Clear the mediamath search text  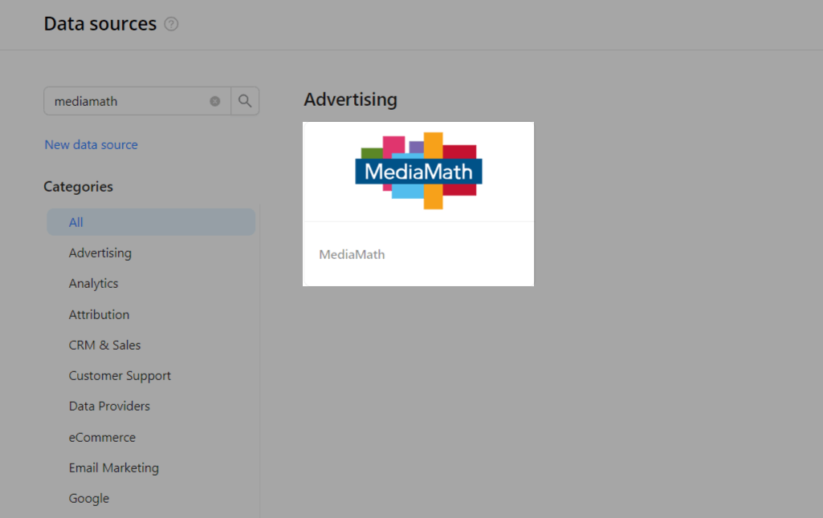click(x=215, y=101)
